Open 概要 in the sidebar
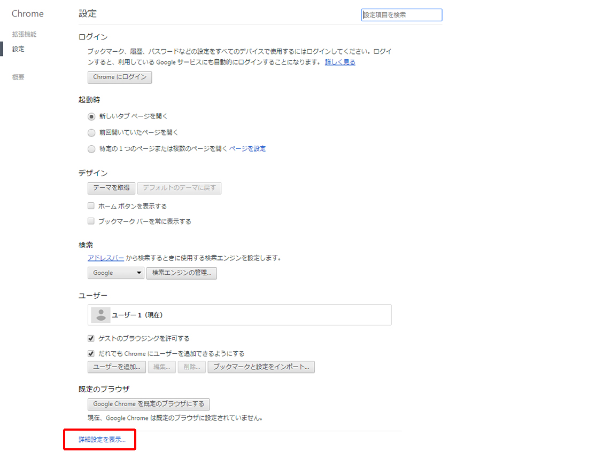This screenshot has height=452, width=604. click(x=18, y=77)
